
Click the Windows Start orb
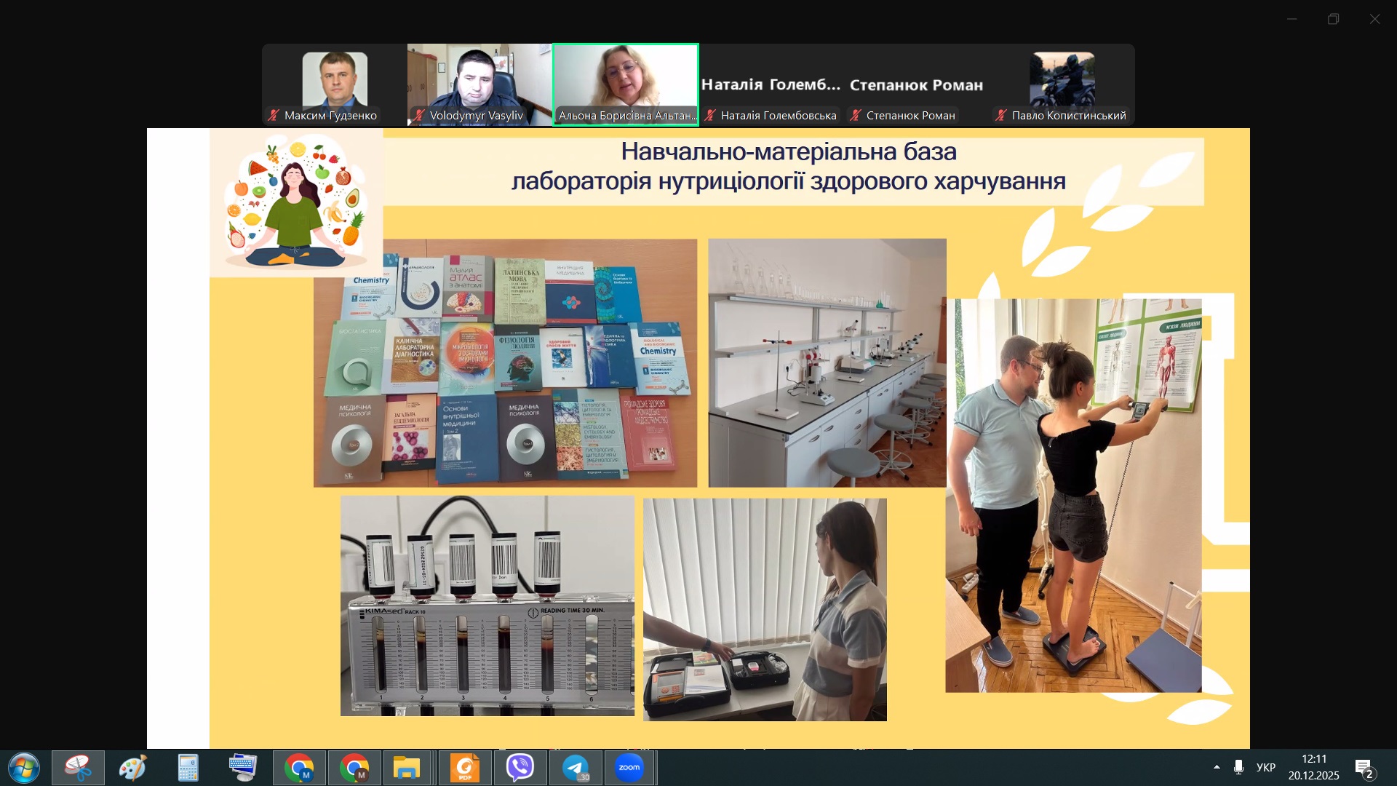23,768
